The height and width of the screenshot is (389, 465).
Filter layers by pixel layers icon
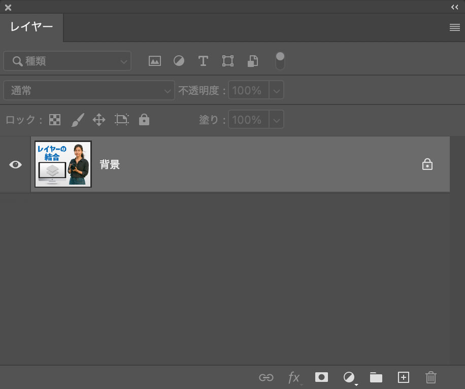coord(155,61)
